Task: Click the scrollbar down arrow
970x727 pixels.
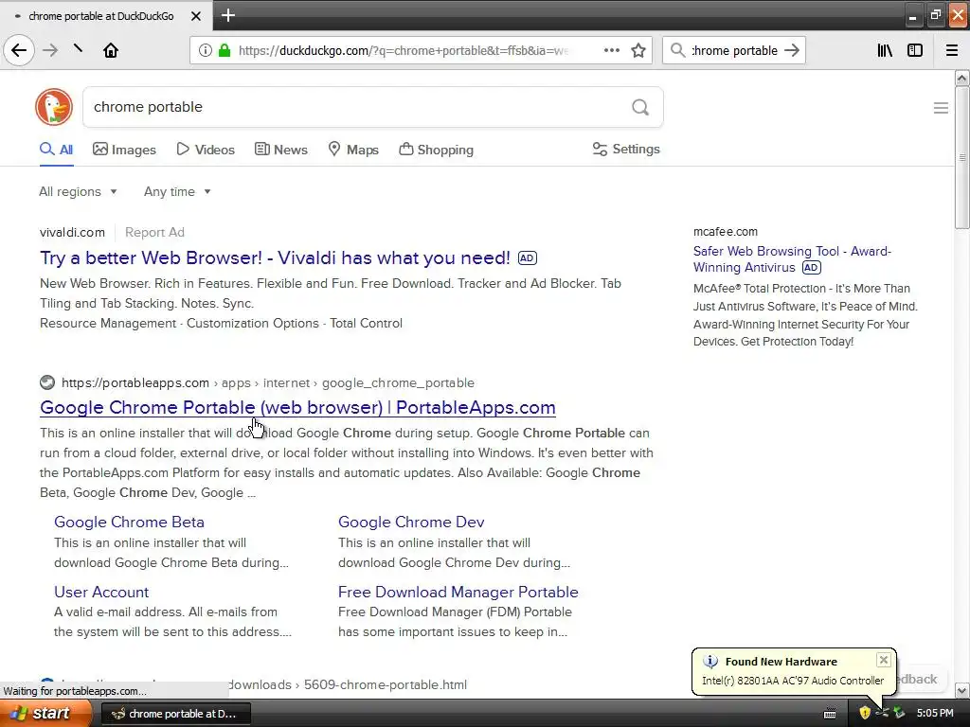Action: tap(962, 690)
